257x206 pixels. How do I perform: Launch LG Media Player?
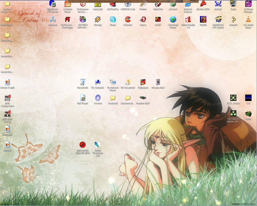coord(68,4)
